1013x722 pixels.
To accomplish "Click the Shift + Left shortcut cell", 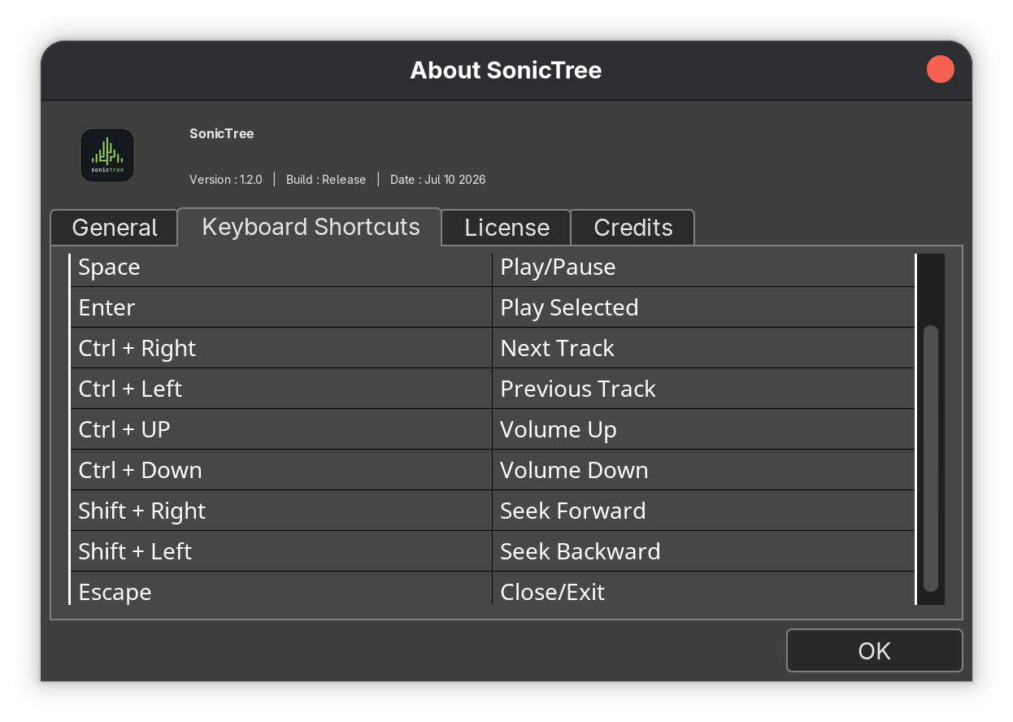I will pyautogui.click(x=281, y=551).
